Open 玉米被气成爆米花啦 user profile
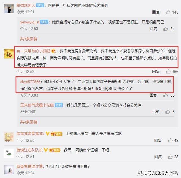Screen dimensions: 181x178 37,105
